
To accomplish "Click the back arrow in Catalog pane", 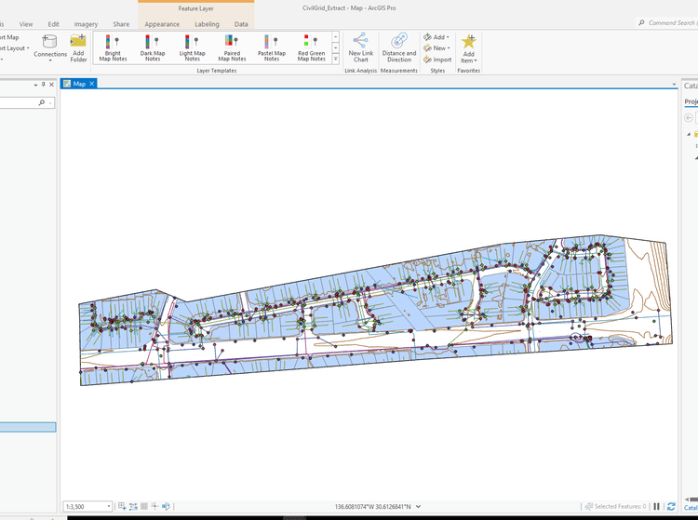I will 688,117.
